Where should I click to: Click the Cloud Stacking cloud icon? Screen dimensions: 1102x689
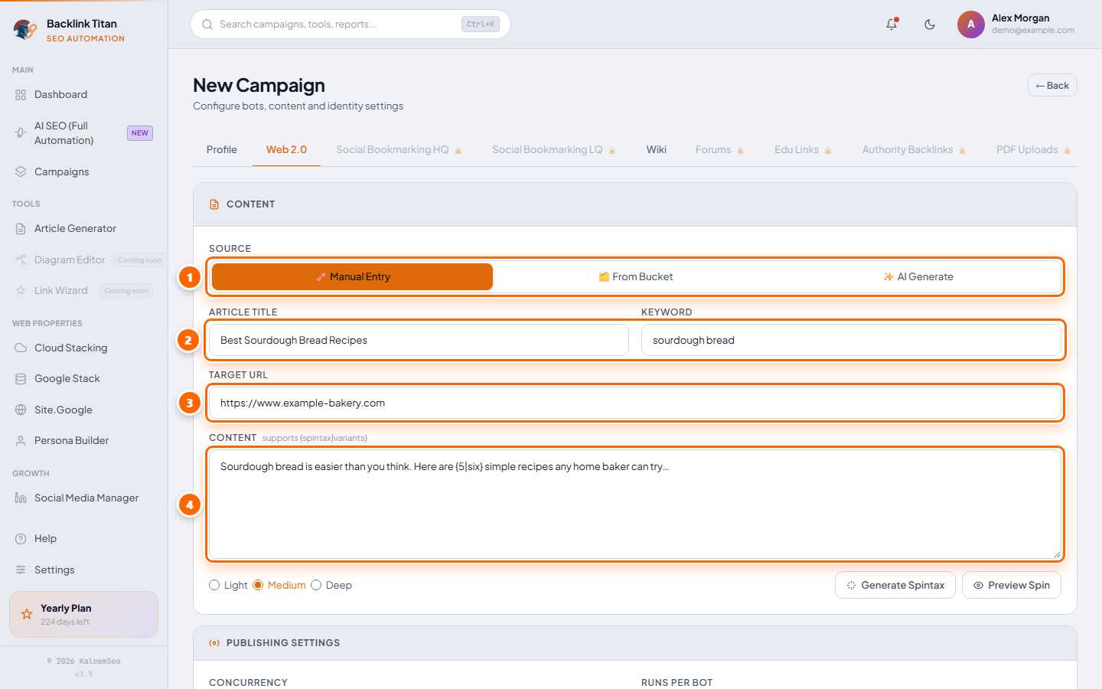coord(21,348)
